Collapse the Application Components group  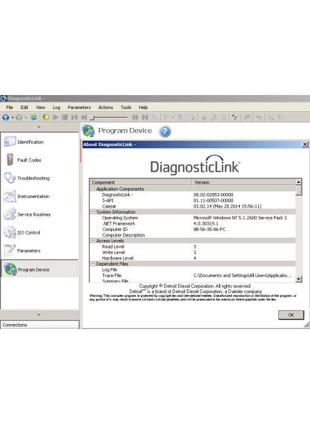pos(93,189)
